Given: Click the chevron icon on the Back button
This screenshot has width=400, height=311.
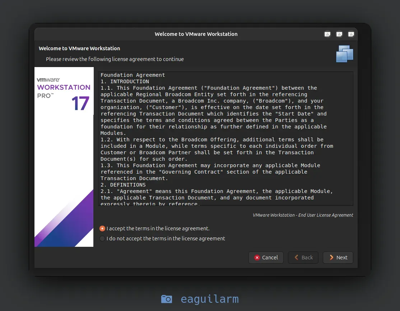Looking at the screenshot, I should (x=297, y=258).
